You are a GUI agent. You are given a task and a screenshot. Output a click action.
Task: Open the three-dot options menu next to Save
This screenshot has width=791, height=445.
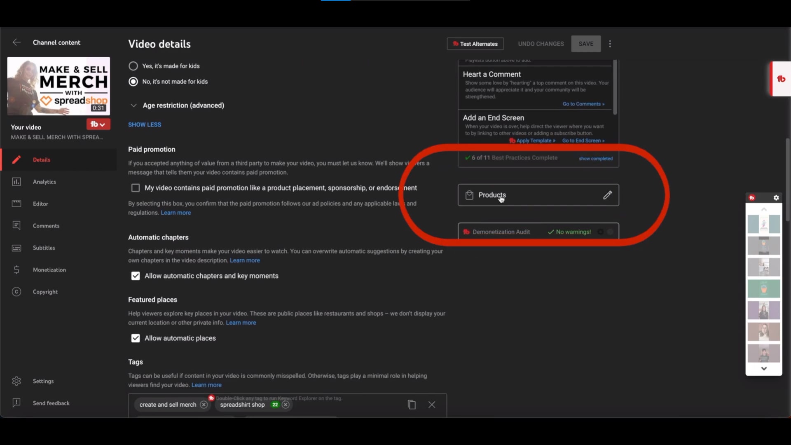[610, 44]
